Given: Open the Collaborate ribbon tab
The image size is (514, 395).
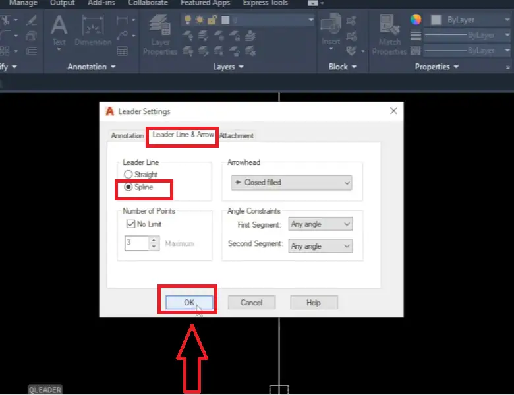Looking at the screenshot, I should tap(148, 3).
